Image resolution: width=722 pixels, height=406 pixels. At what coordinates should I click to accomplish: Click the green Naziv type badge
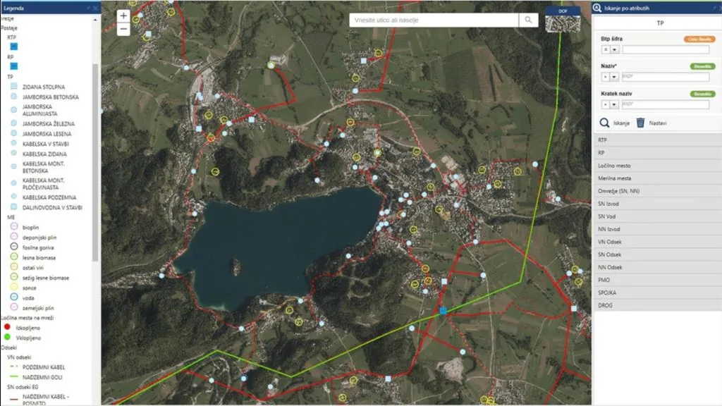[x=703, y=66]
